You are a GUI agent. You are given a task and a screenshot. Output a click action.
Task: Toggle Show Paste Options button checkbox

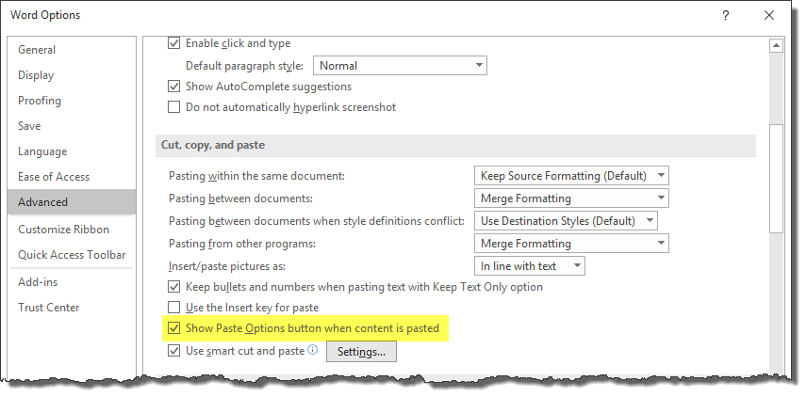pyautogui.click(x=174, y=328)
